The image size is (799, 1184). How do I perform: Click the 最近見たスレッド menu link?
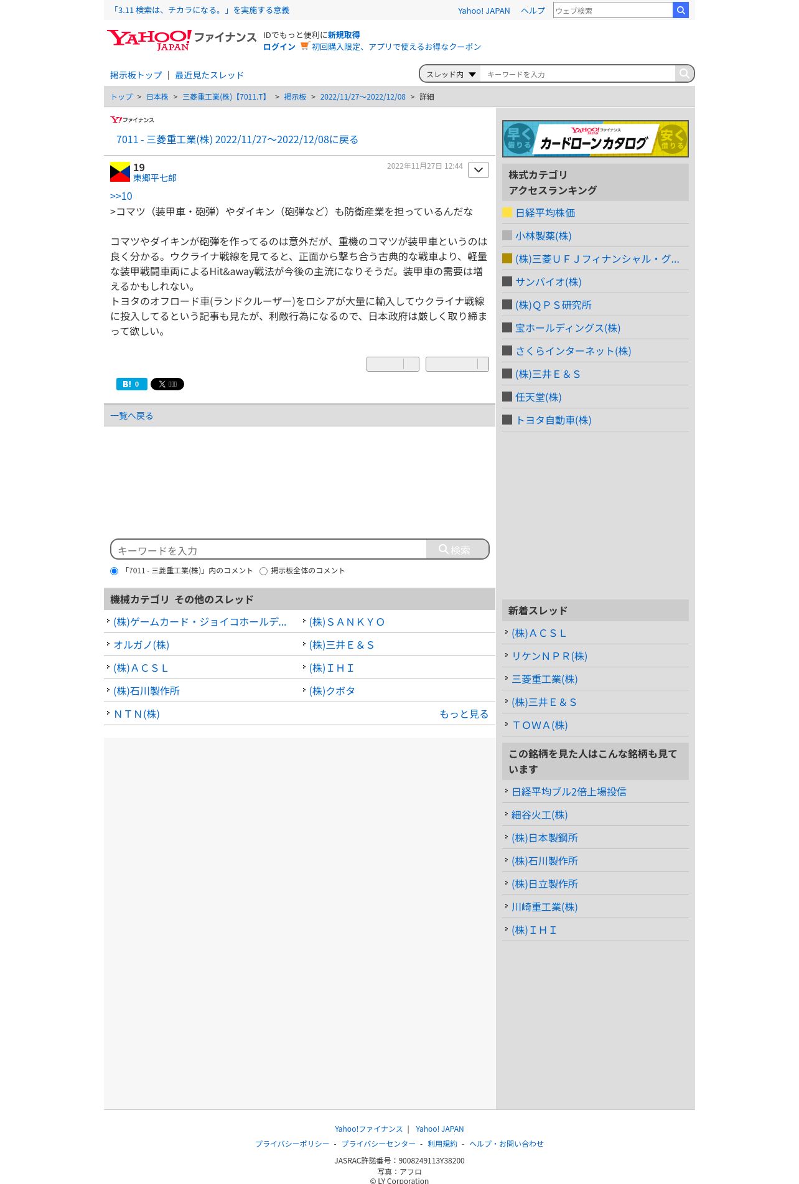pyautogui.click(x=209, y=75)
